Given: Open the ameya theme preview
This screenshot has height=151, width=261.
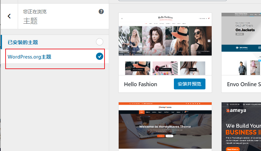Looking at the screenshot, I should click(241, 127).
